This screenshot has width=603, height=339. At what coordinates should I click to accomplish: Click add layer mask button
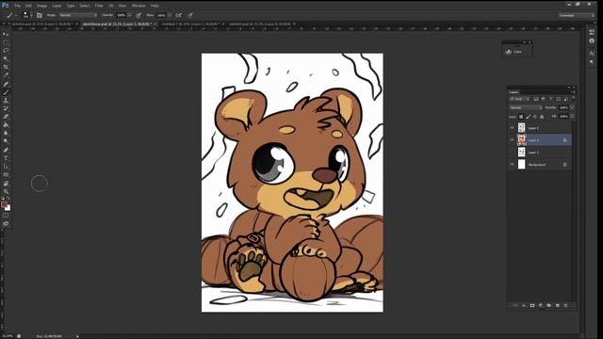pos(532,305)
